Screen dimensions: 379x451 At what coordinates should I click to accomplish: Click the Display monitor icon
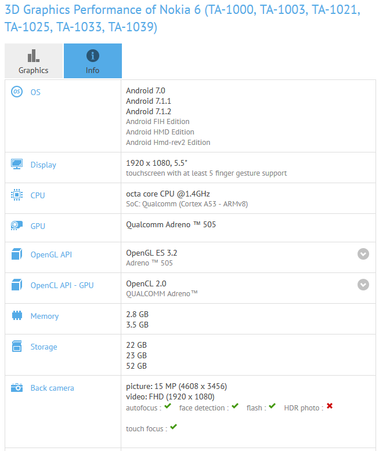coord(17,165)
